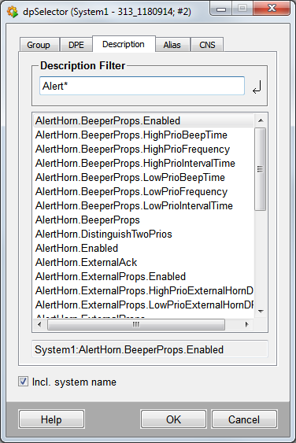
Task: Click list scroll down arrow
Action: tap(261, 312)
